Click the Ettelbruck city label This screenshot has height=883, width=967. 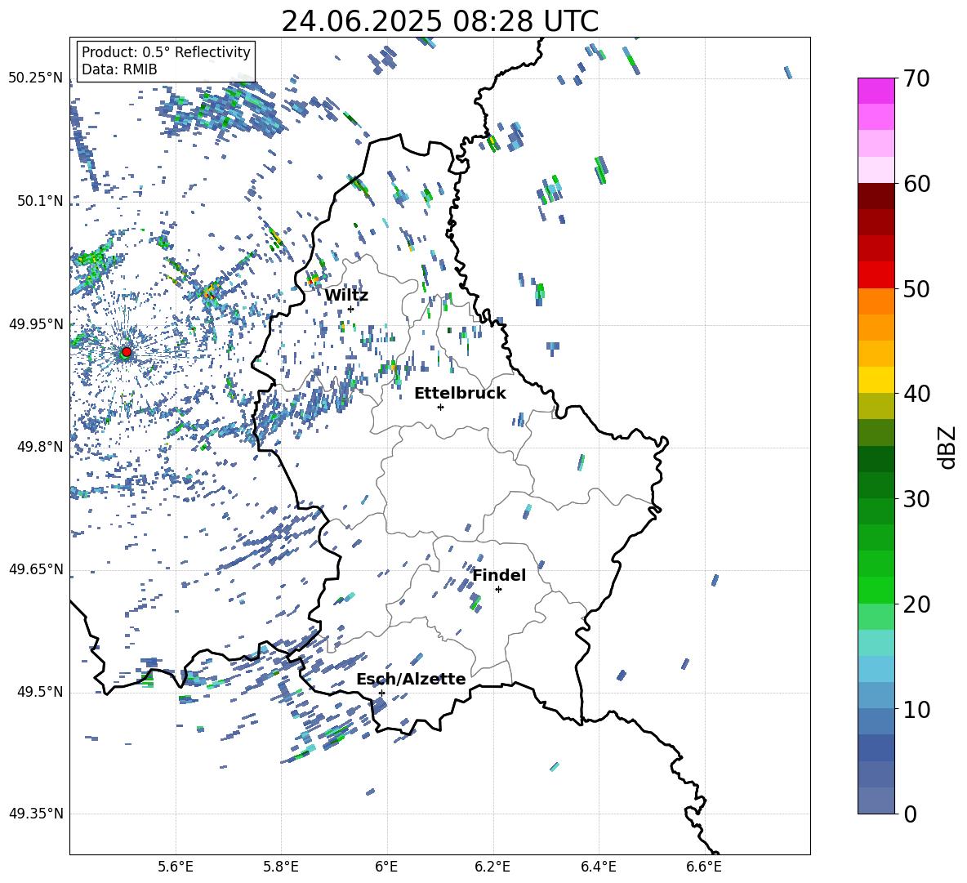coord(460,394)
